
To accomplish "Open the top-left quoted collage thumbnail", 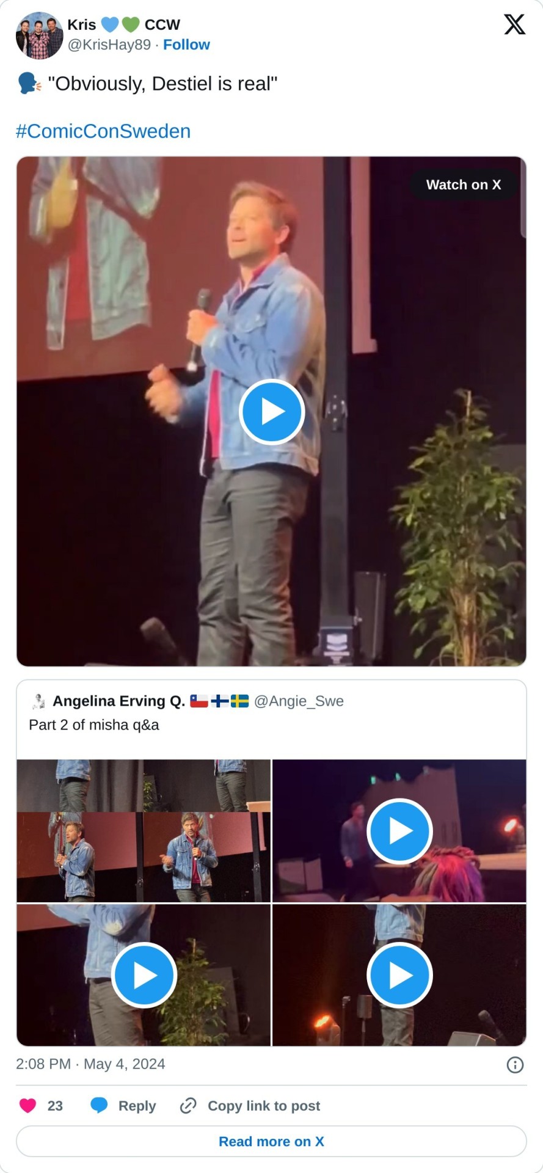I will point(144,831).
